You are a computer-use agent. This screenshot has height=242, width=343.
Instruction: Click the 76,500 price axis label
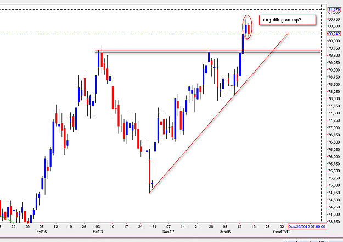334,142
